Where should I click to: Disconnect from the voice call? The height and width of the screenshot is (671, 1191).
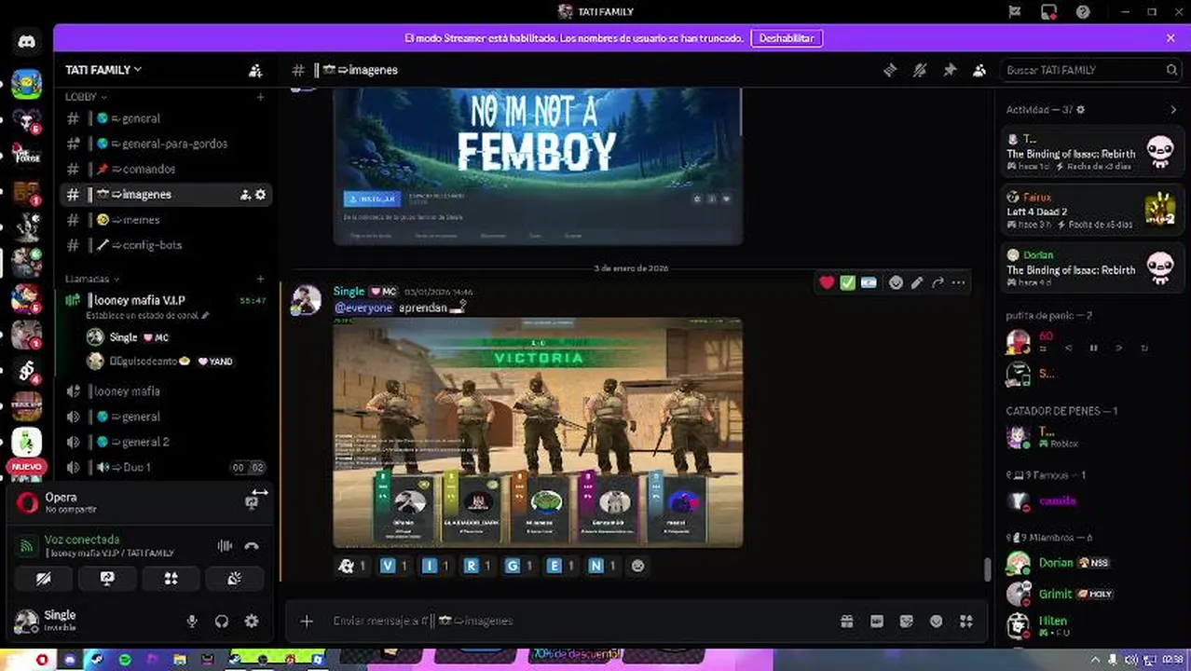[252, 546]
